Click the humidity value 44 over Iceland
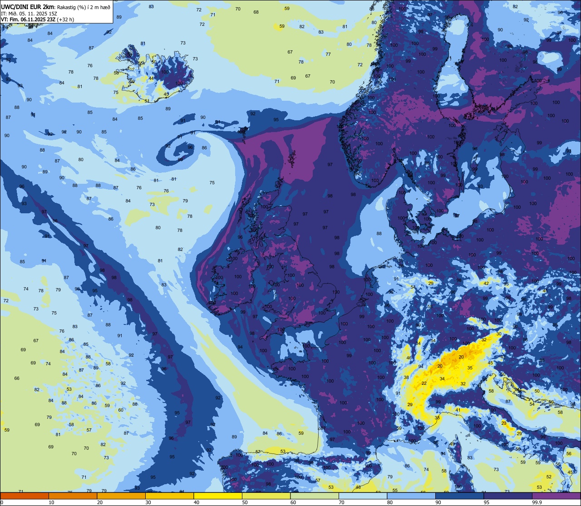This screenshot has height=506, width=581. pos(151,78)
